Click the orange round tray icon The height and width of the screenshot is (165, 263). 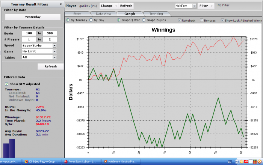(260, 162)
